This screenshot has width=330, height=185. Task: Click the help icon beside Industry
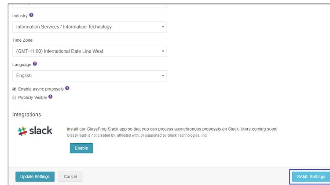pos(31,15)
